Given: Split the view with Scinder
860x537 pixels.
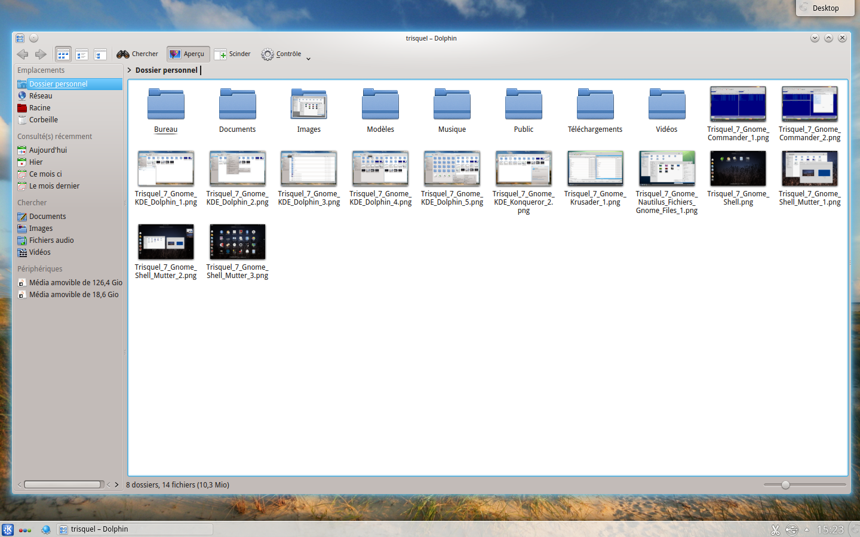Looking at the screenshot, I should click(233, 54).
